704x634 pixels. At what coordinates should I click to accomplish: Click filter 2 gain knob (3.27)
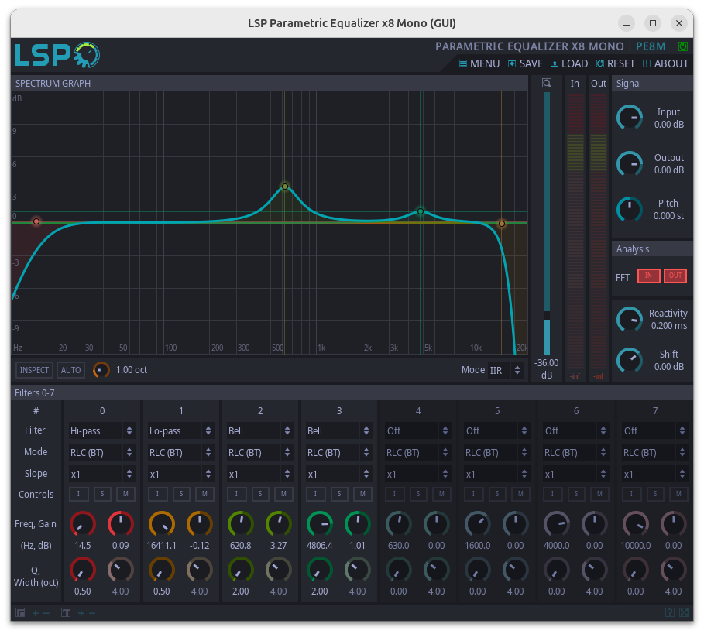coord(278,523)
